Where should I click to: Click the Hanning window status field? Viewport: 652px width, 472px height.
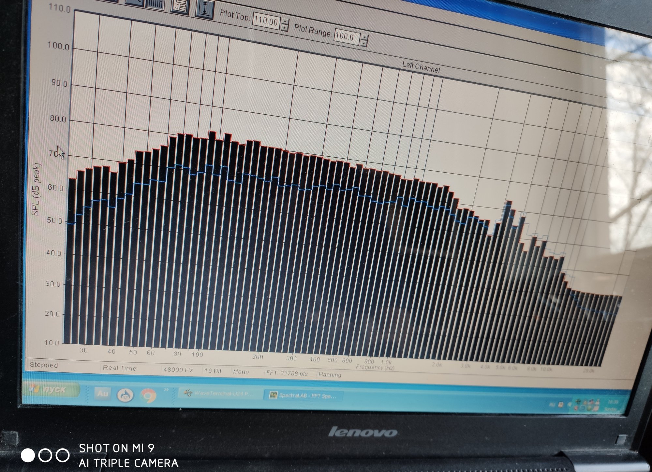click(x=330, y=375)
